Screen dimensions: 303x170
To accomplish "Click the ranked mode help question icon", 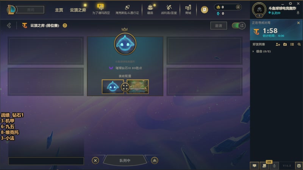I will 65,25.
